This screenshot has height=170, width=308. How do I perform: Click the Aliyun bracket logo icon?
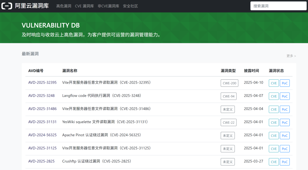tap(7, 6)
